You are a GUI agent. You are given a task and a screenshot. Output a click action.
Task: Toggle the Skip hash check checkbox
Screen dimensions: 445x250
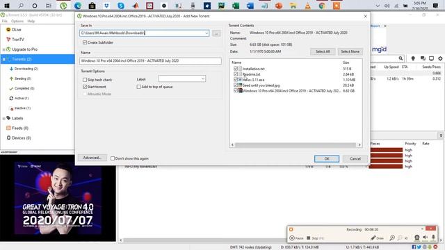click(85, 80)
